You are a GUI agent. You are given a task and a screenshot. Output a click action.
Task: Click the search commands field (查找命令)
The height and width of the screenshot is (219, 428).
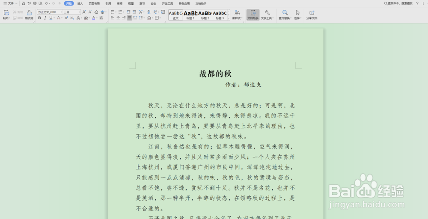[x=398, y=3]
